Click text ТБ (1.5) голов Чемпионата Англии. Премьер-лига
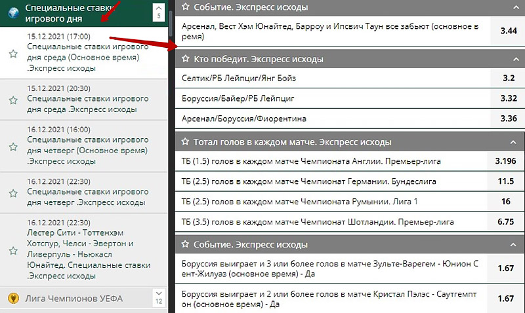 (311, 161)
